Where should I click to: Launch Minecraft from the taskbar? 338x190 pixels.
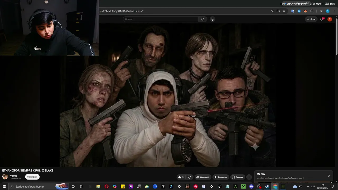point(243,187)
